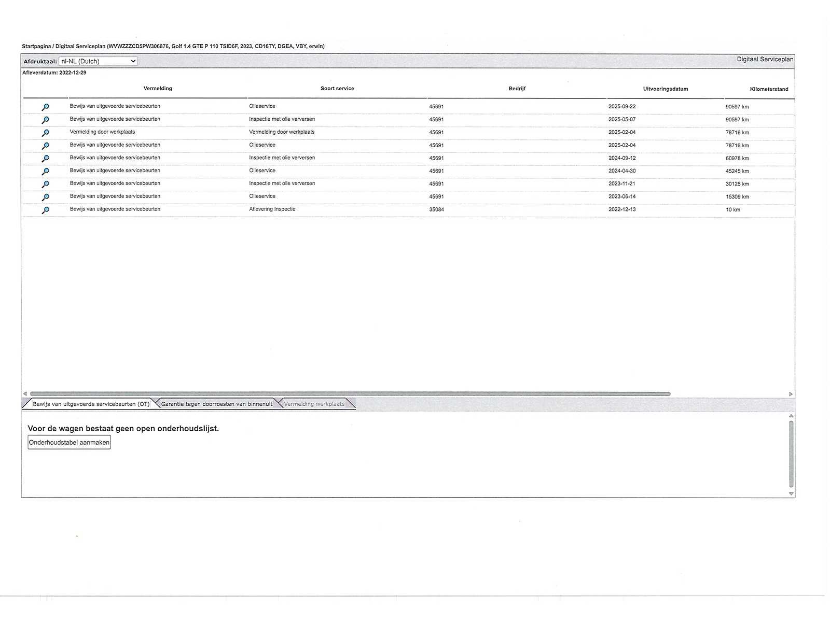Screen dimensions: 830x622
Task: Sort by the Uitvoeringsdatum column header
Action: (666, 89)
